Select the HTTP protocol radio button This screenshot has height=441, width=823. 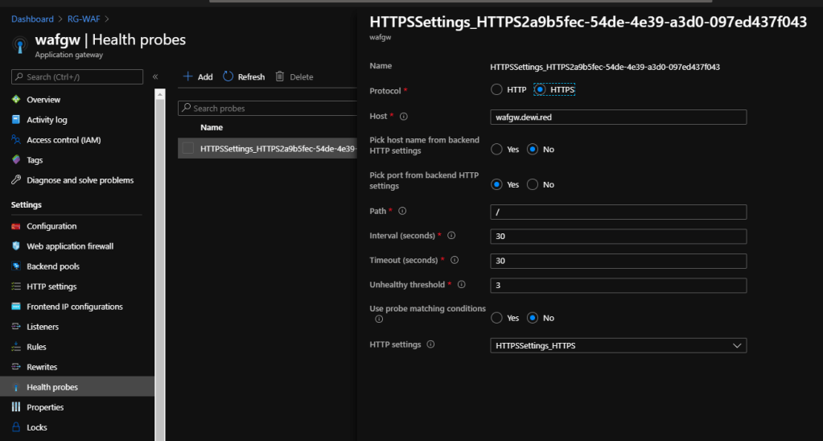coord(497,89)
